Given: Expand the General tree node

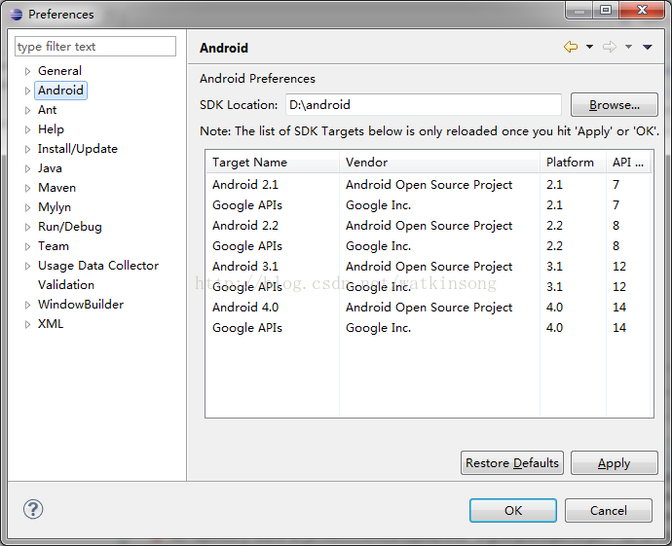Looking at the screenshot, I should click(27, 71).
